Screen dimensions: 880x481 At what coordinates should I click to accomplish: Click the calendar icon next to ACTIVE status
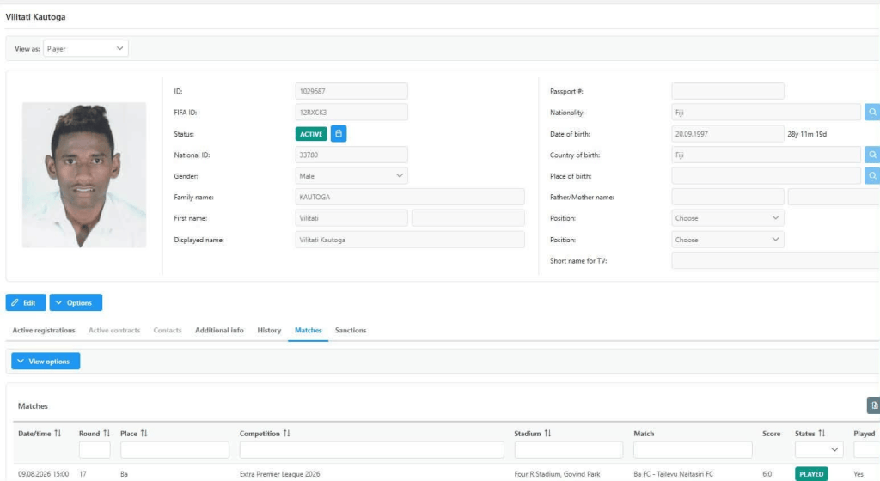tap(339, 134)
